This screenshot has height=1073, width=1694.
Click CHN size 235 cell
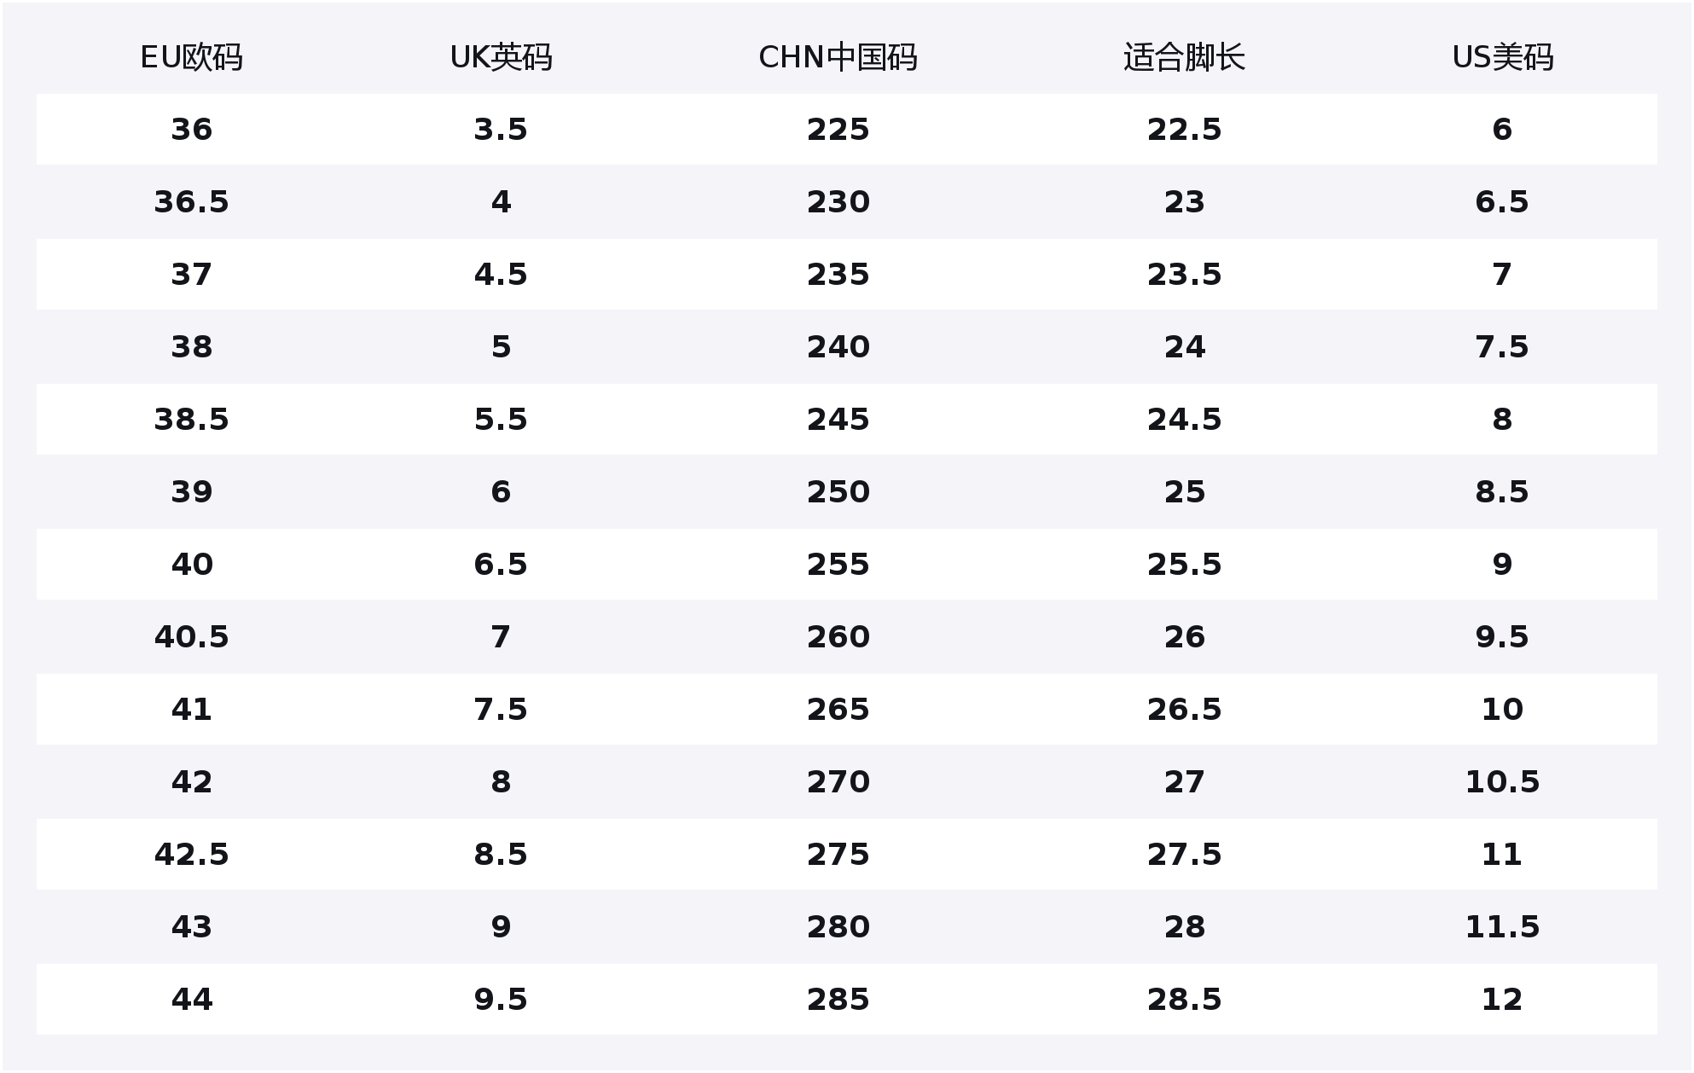[838, 275]
